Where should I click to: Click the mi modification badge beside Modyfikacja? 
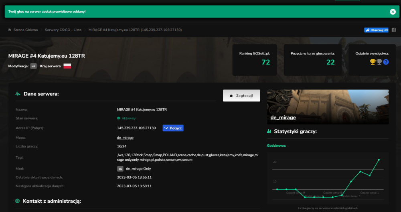[x=34, y=66]
